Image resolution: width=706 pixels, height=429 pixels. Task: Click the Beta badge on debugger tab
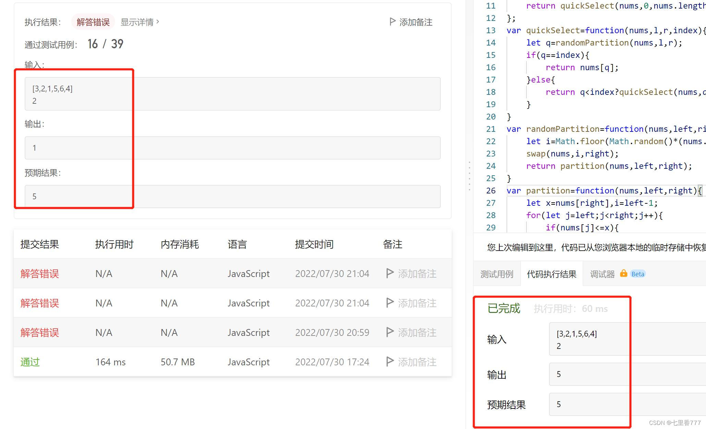pyautogui.click(x=638, y=274)
